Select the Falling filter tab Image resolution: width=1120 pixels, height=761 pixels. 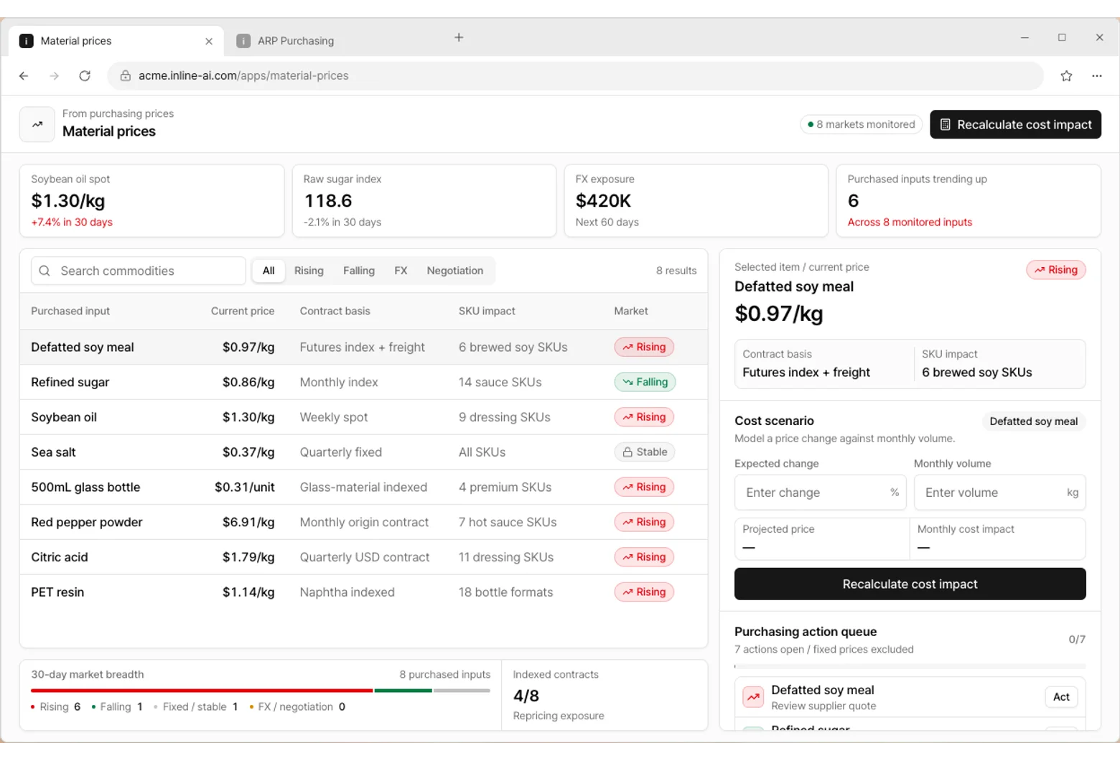(359, 271)
